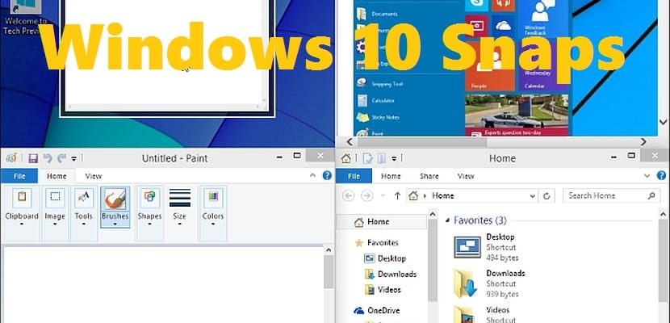
Task: Click on the white Paint drawing canvas
Action: pyautogui.click(x=162, y=285)
